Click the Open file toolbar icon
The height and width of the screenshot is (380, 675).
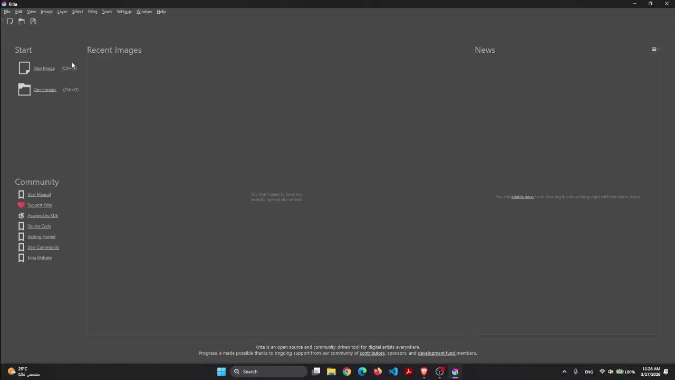click(22, 22)
